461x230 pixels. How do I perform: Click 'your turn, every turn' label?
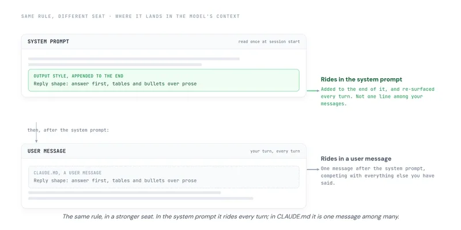click(275, 151)
